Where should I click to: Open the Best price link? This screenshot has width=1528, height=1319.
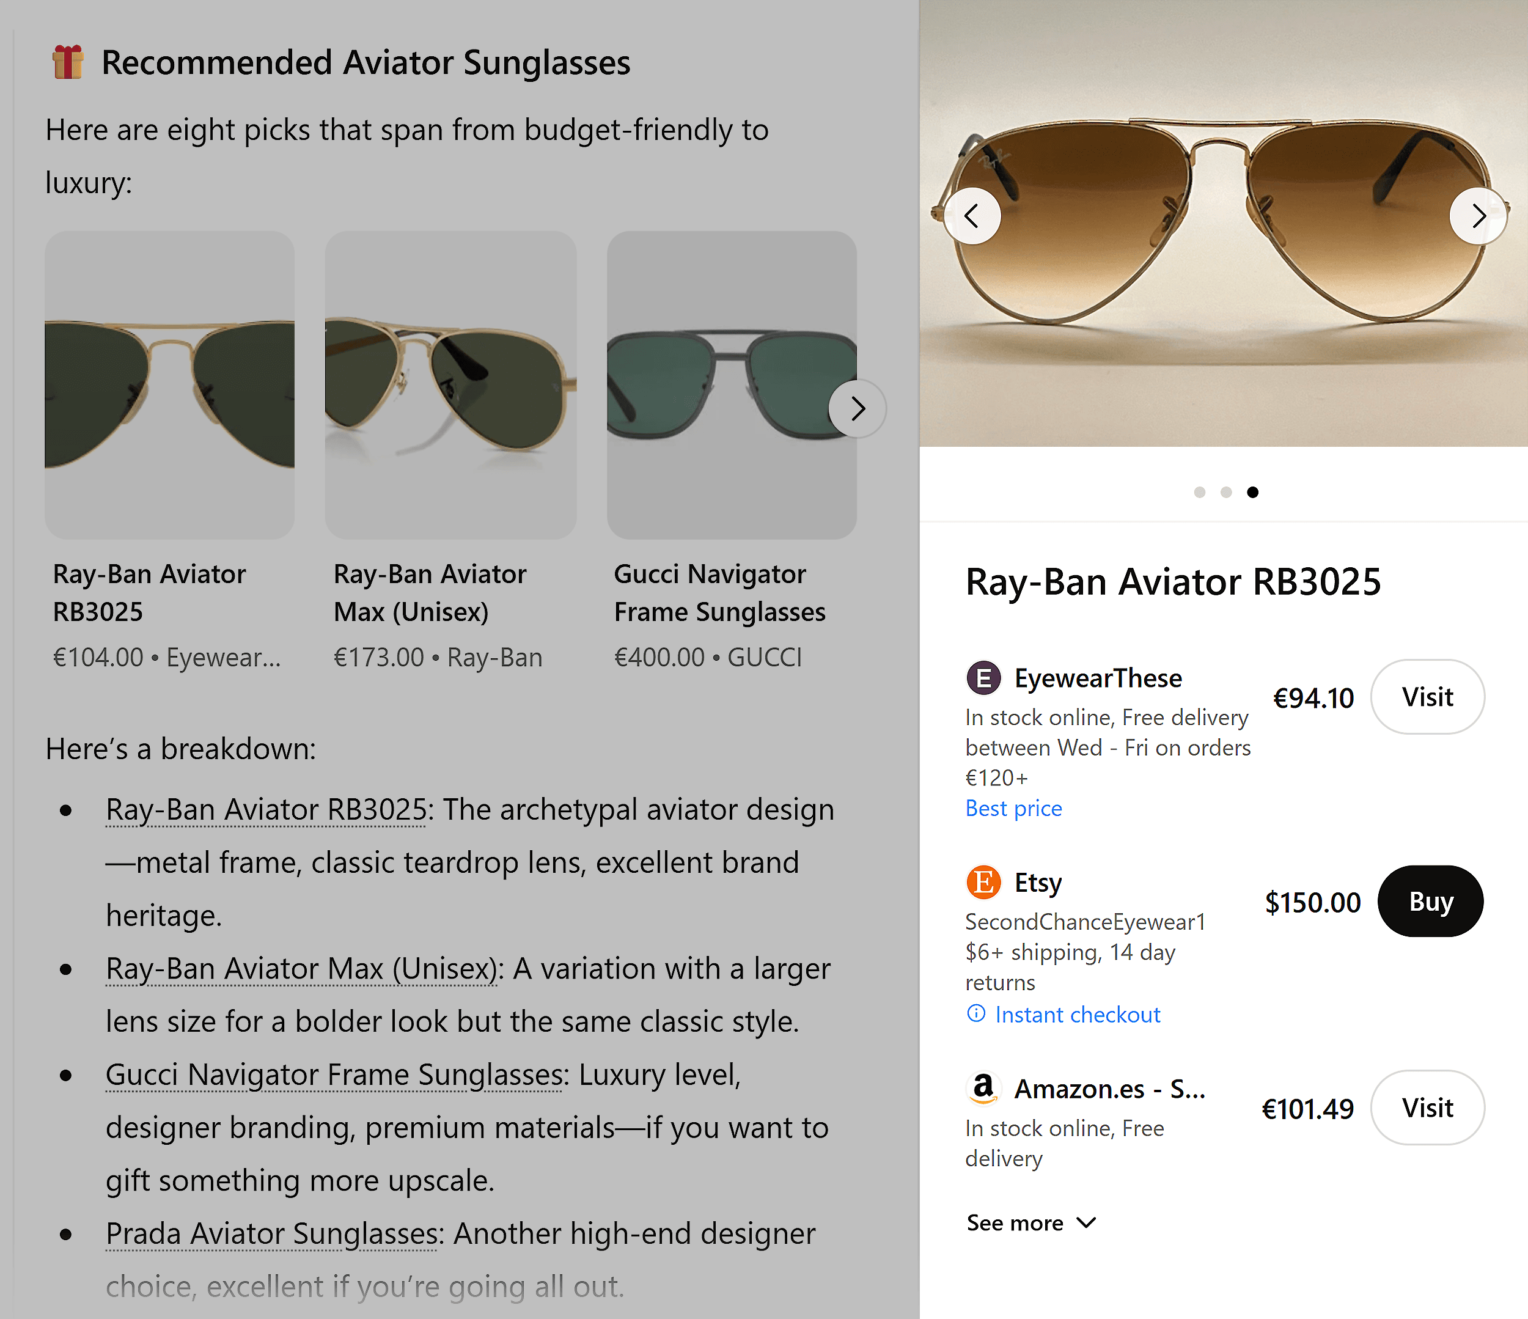pos(1013,808)
